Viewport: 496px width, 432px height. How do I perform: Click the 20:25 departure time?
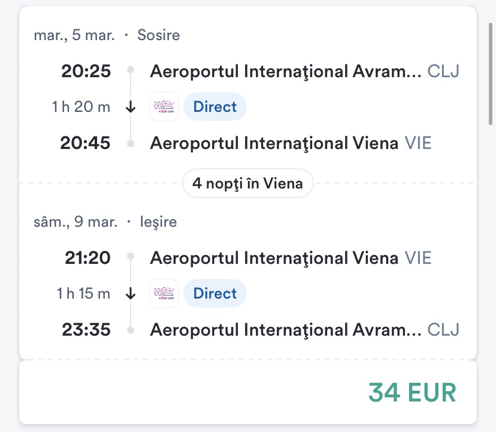tap(86, 72)
